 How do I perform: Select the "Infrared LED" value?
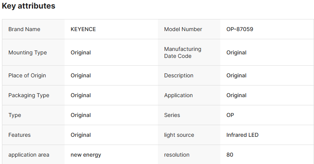point(242,135)
